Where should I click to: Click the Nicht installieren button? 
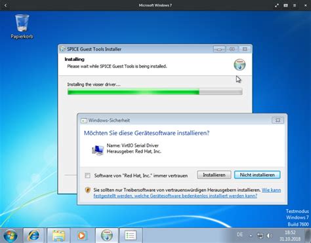(257, 175)
